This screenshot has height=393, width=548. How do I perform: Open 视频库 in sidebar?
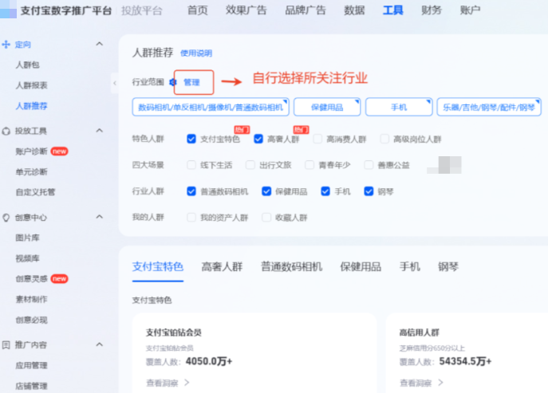pos(28,258)
